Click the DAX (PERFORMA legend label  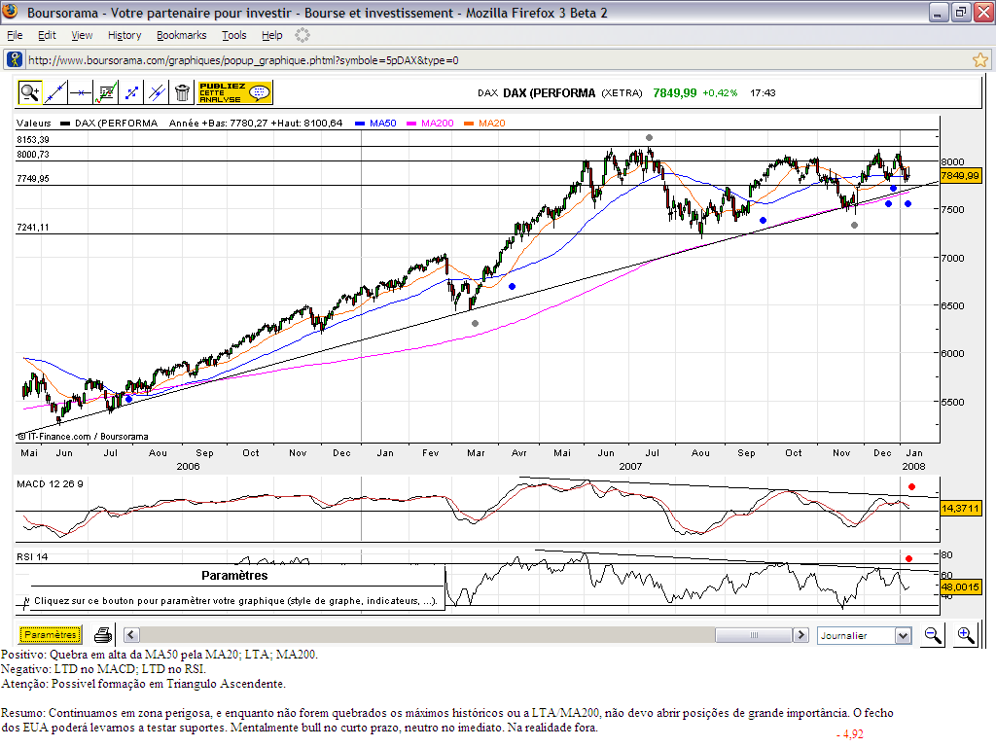tap(117, 124)
